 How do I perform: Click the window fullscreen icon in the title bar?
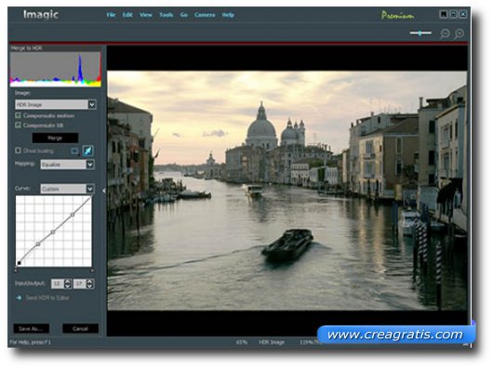pos(444,14)
